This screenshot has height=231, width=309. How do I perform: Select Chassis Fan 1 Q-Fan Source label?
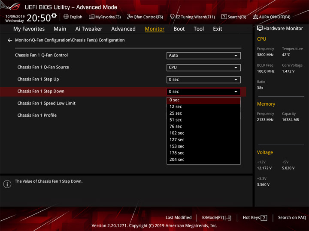pyautogui.click(x=43, y=67)
